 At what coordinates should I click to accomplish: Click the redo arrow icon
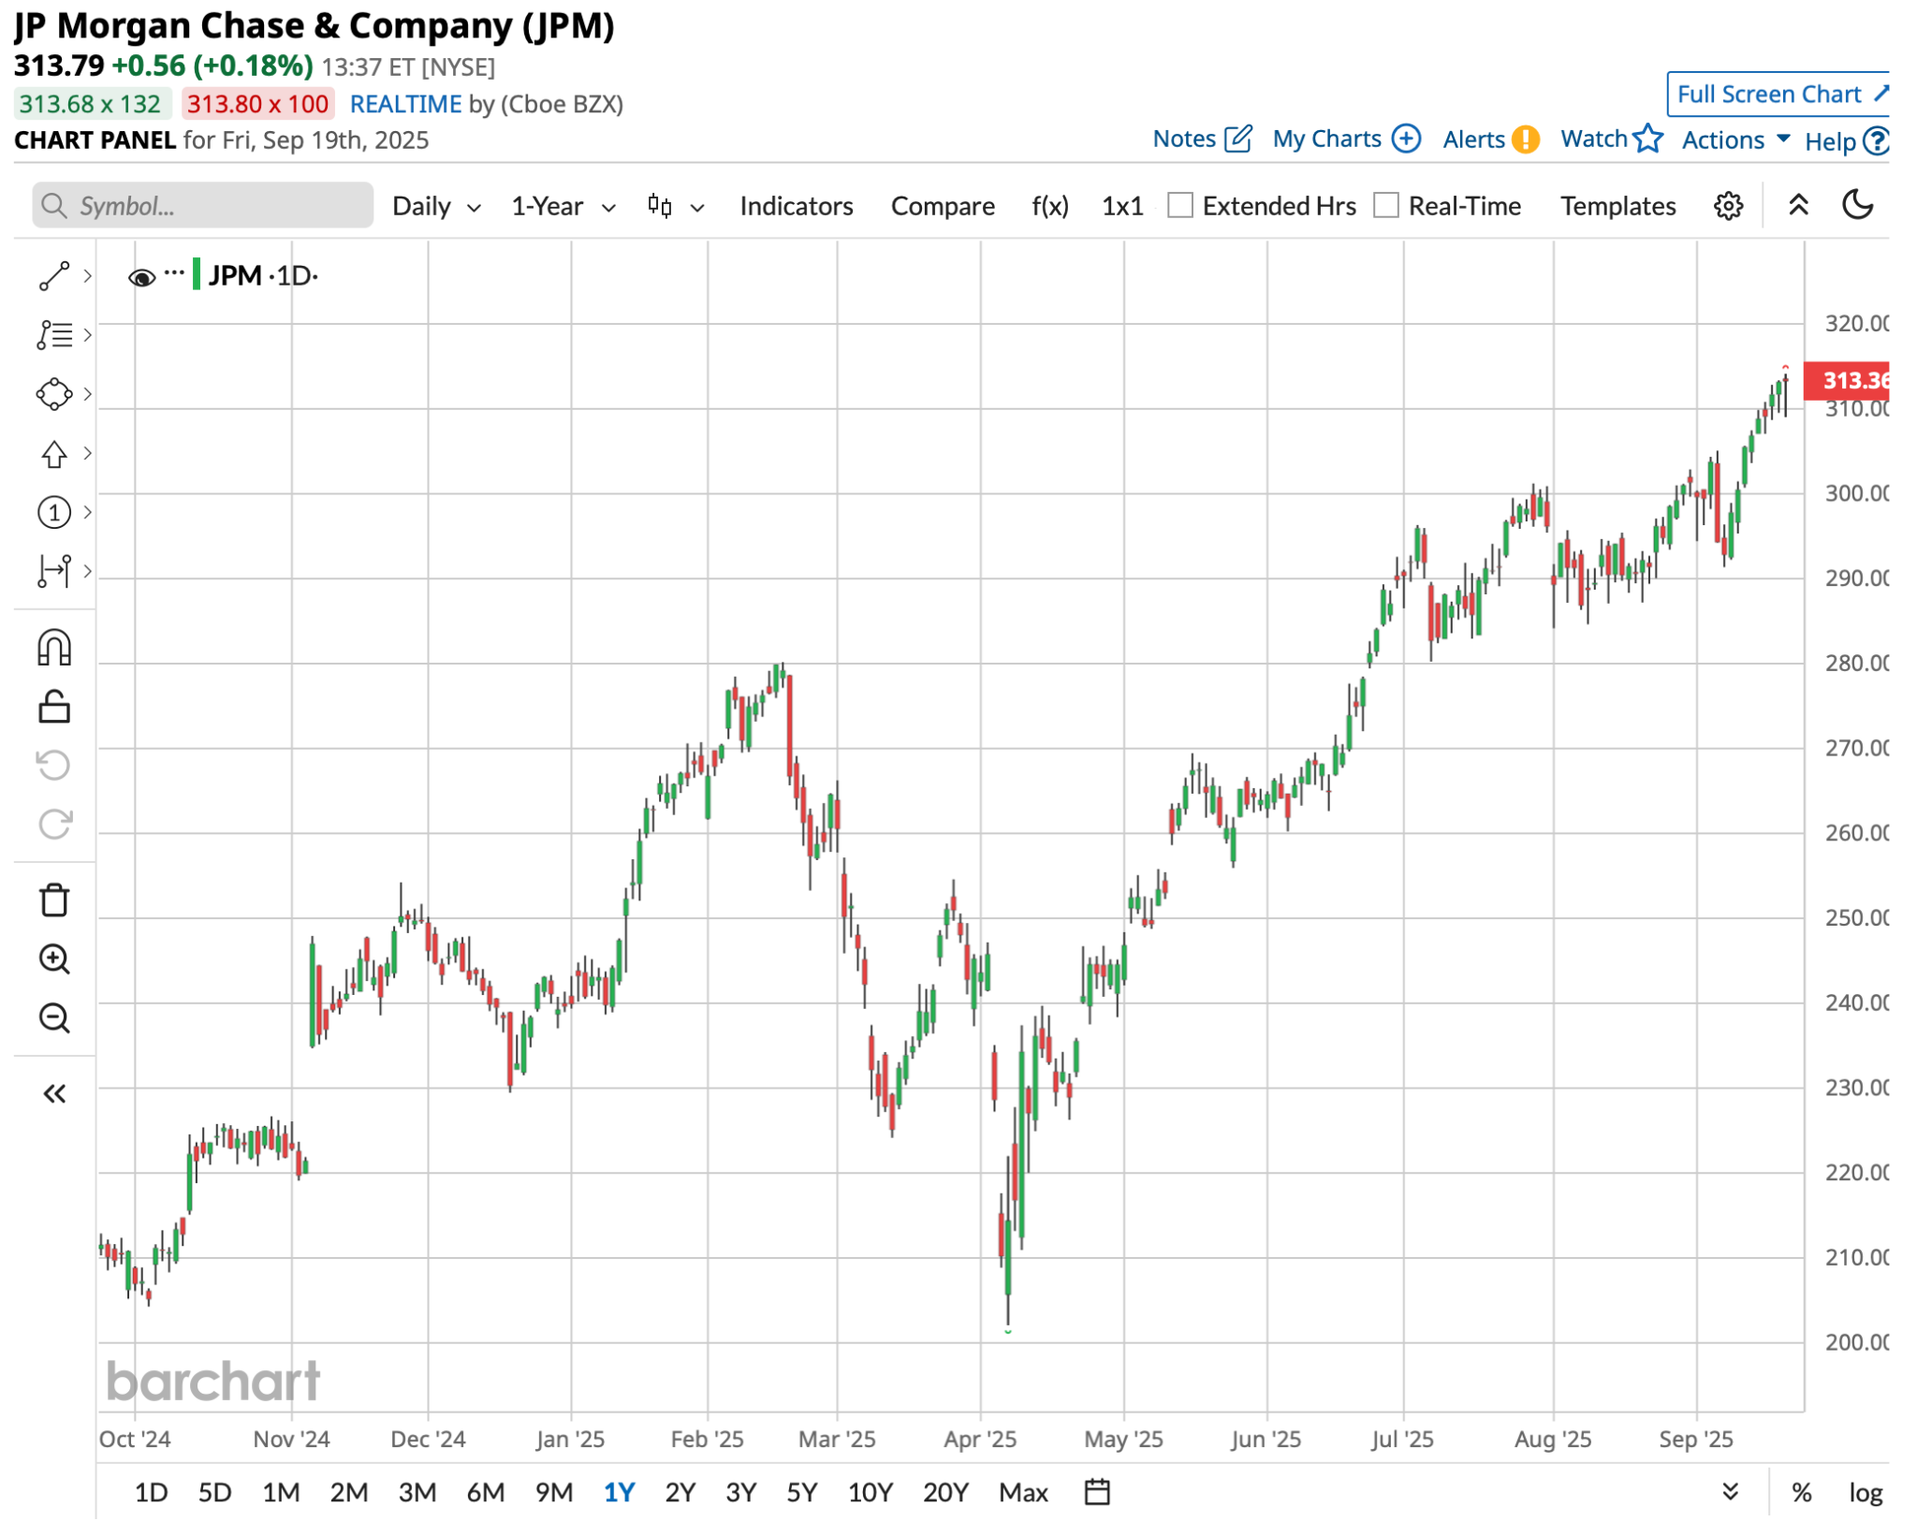[53, 825]
